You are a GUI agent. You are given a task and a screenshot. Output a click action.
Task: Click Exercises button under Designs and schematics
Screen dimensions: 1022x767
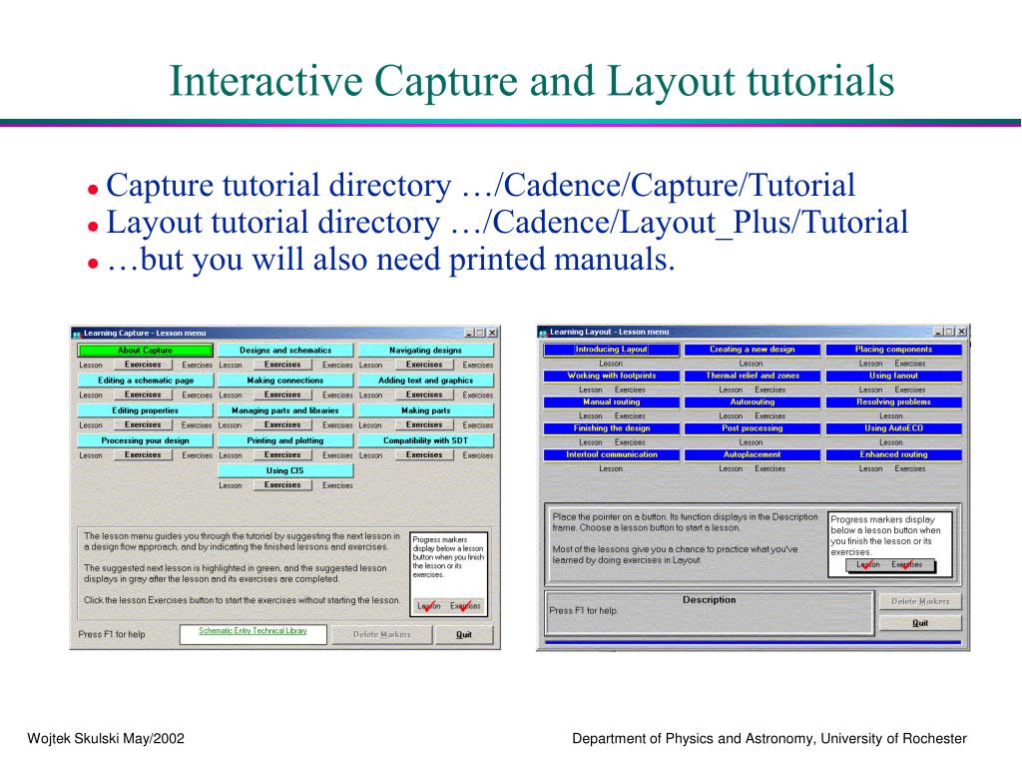coord(282,365)
